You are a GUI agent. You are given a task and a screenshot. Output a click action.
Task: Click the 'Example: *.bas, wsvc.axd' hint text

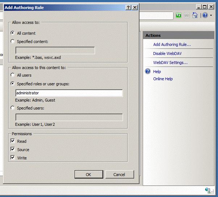pyautogui.click(x=38, y=57)
